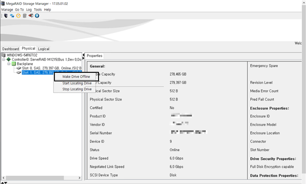Click the bottom-pane splitter arrows
The height and width of the screenshot is (184, 306).
[x=4, y=183]
